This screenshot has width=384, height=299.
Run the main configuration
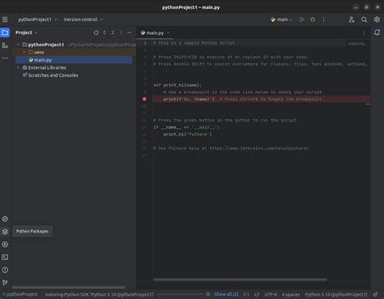click(x=301, y=19)
